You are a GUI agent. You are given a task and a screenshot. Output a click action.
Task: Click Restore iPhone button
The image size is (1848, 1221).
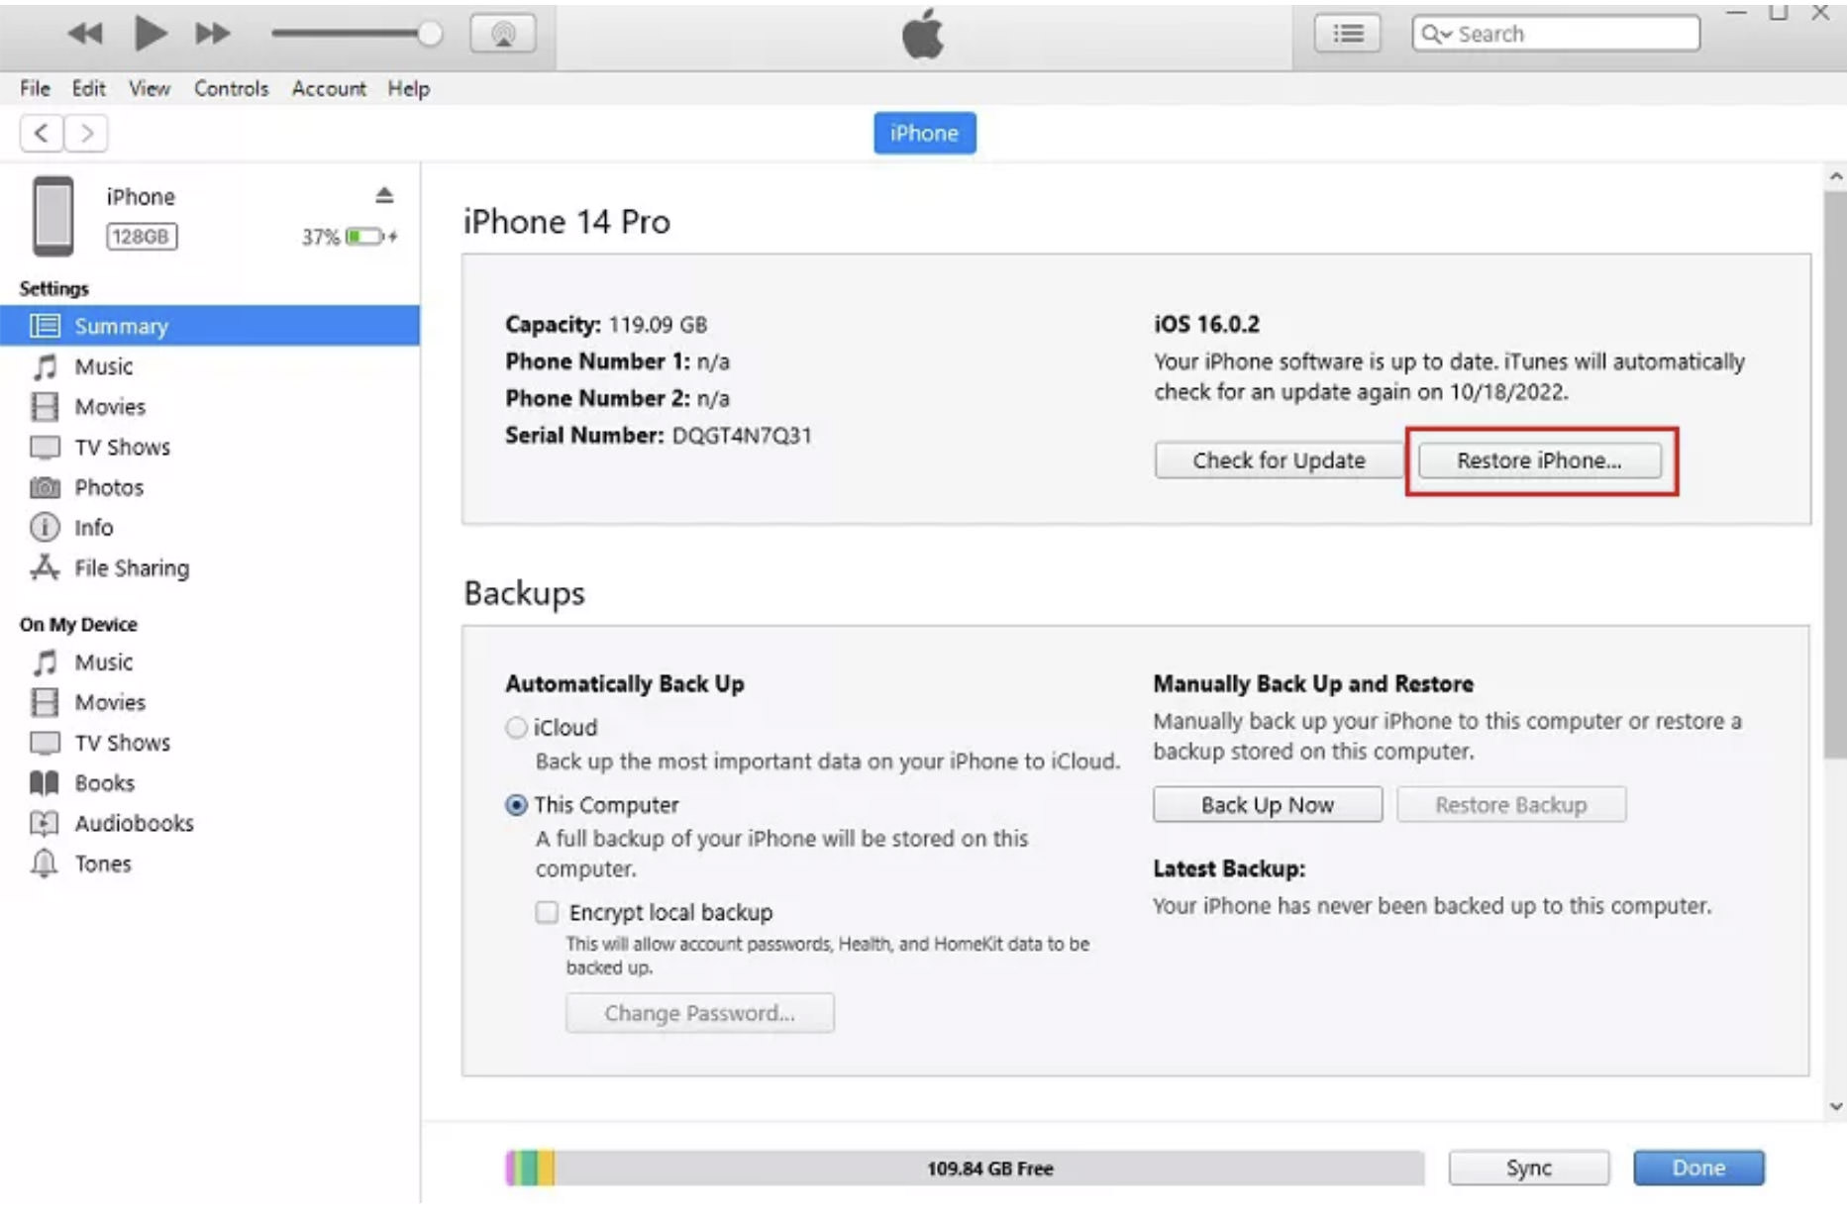click(1539, 460)
